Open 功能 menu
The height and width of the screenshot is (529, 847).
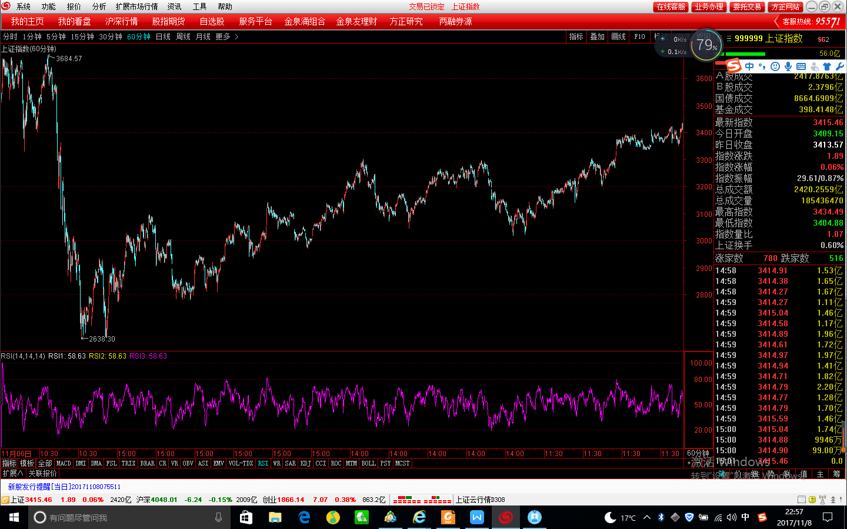pos(49,6)
